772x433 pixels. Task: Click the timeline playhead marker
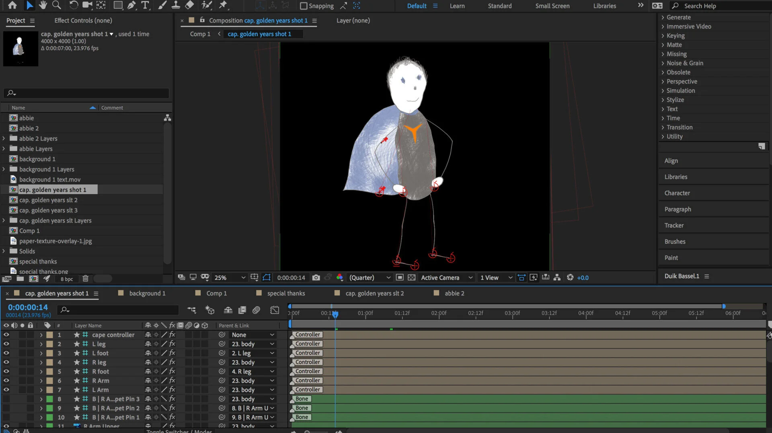coord(335,314)
